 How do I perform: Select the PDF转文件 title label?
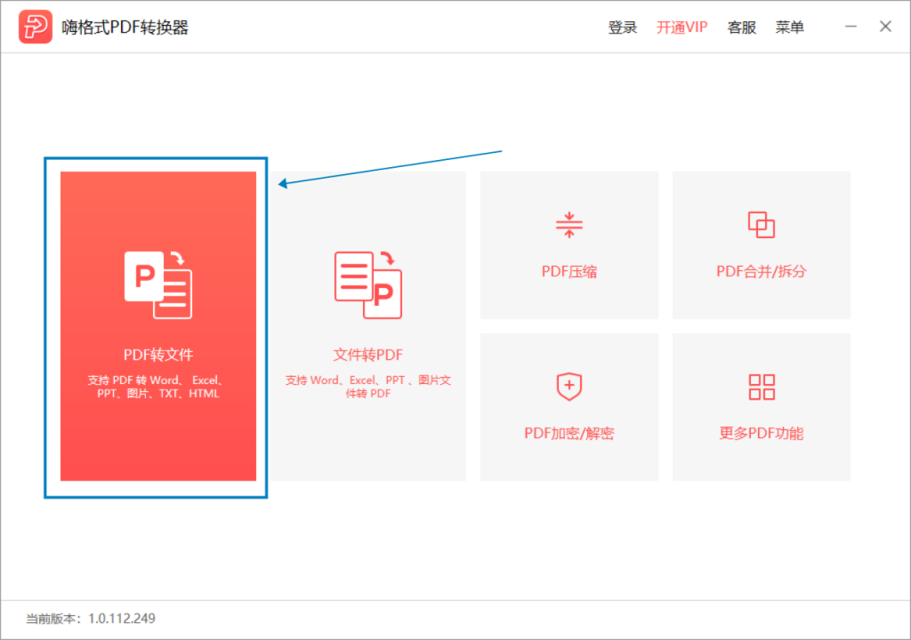click(158, 355)
